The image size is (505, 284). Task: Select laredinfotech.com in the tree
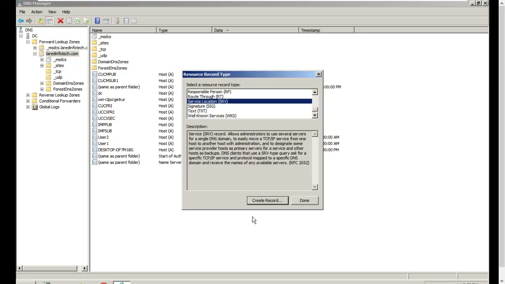click(62, 54)
